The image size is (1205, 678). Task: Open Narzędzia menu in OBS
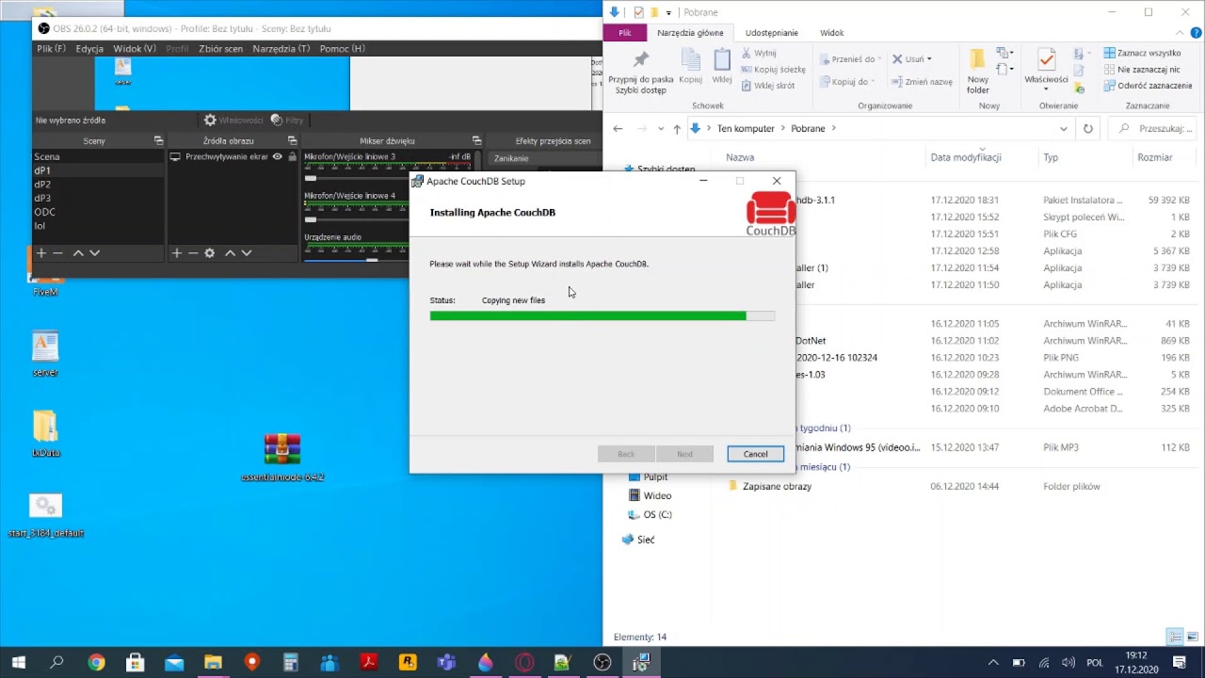(x=281, y=49)
